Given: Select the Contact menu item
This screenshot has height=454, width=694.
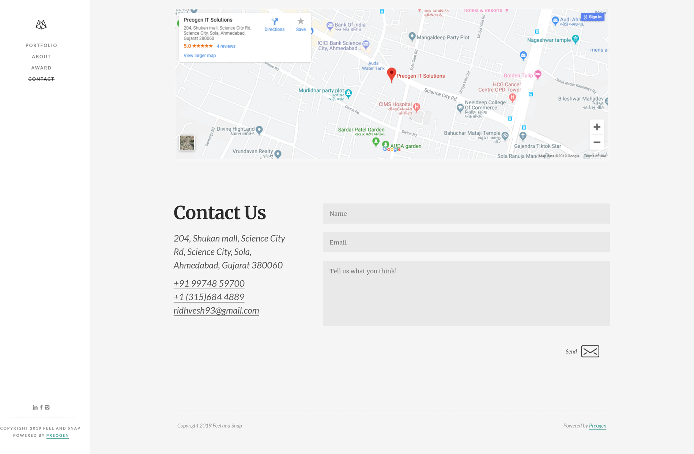Looking at the screenshot, I should pos(41,79).
